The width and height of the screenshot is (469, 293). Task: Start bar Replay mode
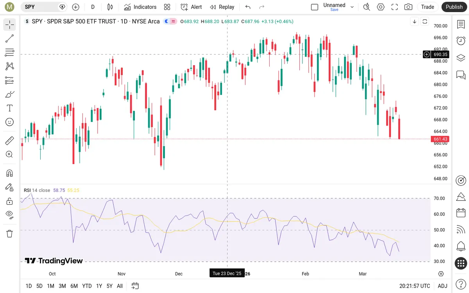click(x=222, y=7)
